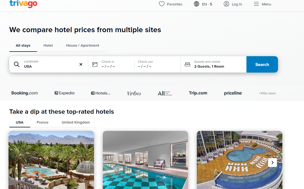
Task: Open the Check out date picker
Action: [x=157, y=64]
